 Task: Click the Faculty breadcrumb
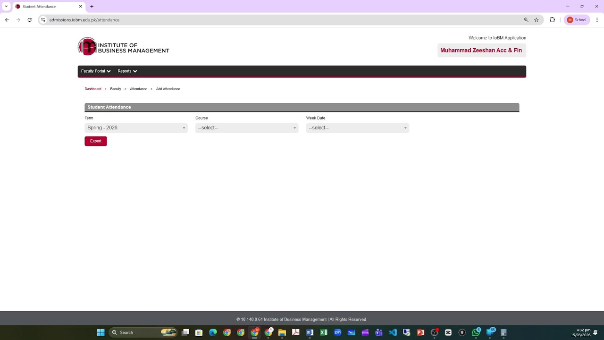click(x=116, y=89)
